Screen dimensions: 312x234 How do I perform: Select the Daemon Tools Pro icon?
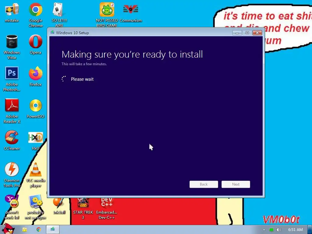click(x=12, y=175)
